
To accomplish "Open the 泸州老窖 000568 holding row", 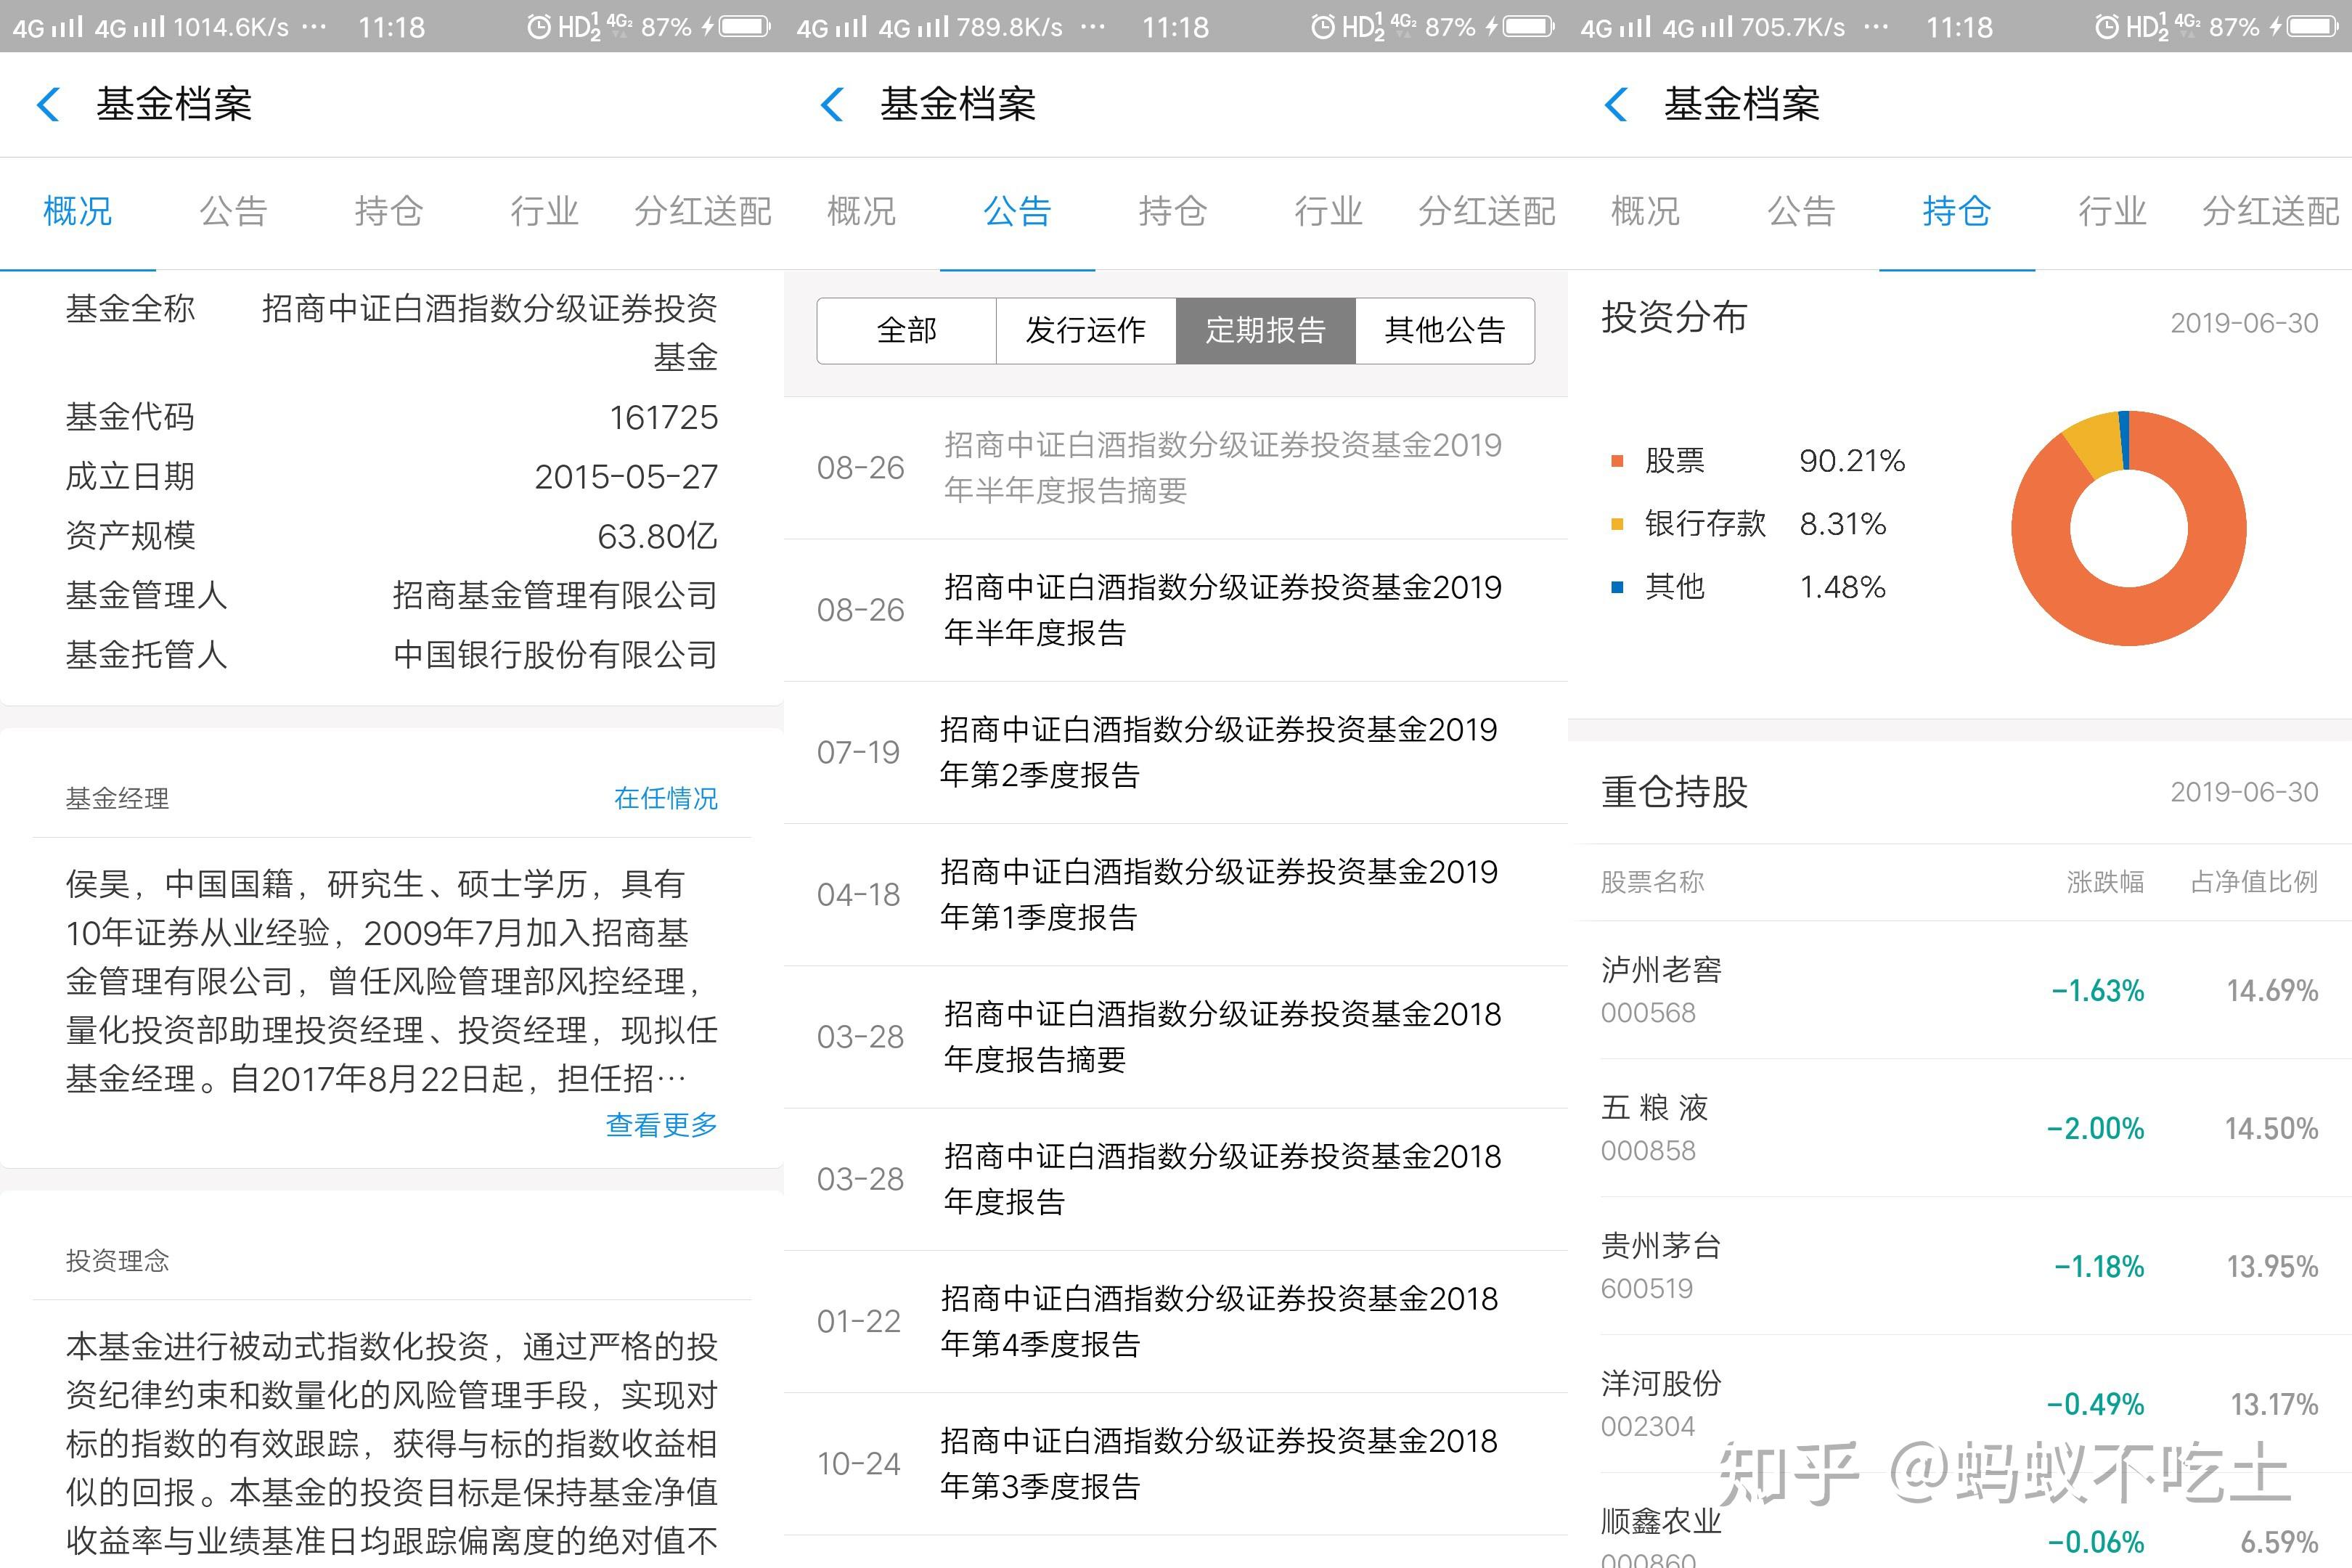I will point(1960,990).
